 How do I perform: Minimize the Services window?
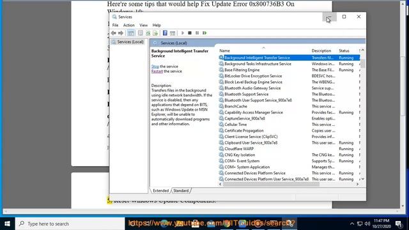329,17
